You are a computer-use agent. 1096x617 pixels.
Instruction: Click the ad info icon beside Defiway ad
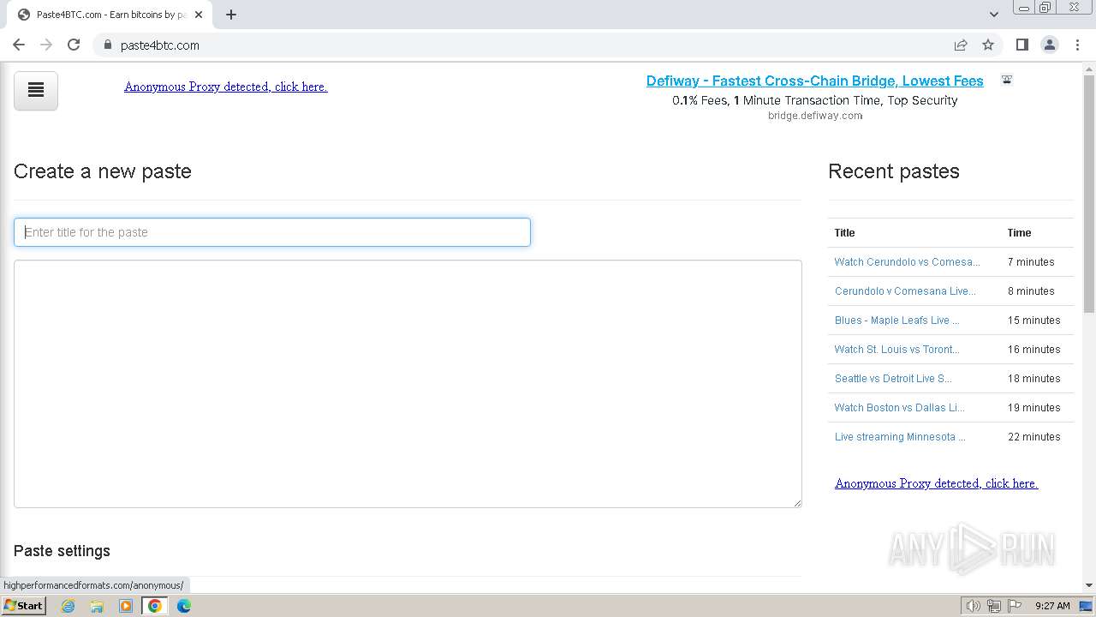(x=1007, y=80)
